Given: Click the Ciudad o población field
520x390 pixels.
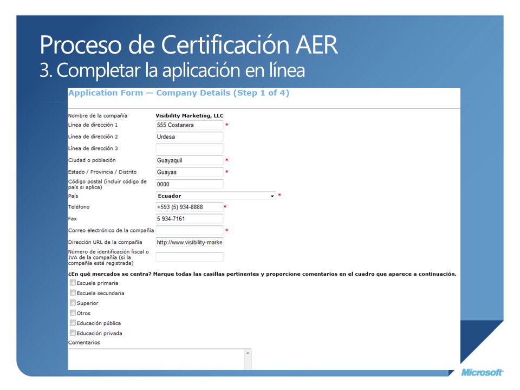Looking at the screenshot, I should [190, 160].
